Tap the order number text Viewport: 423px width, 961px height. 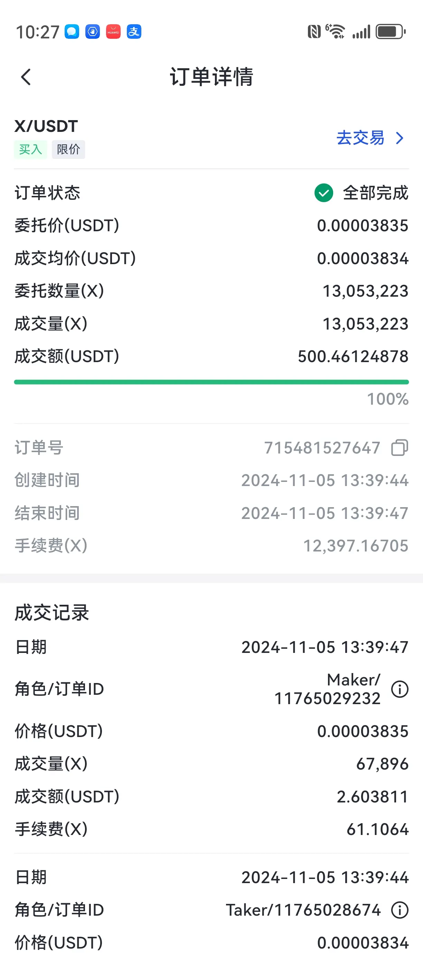tap(322, 448)
